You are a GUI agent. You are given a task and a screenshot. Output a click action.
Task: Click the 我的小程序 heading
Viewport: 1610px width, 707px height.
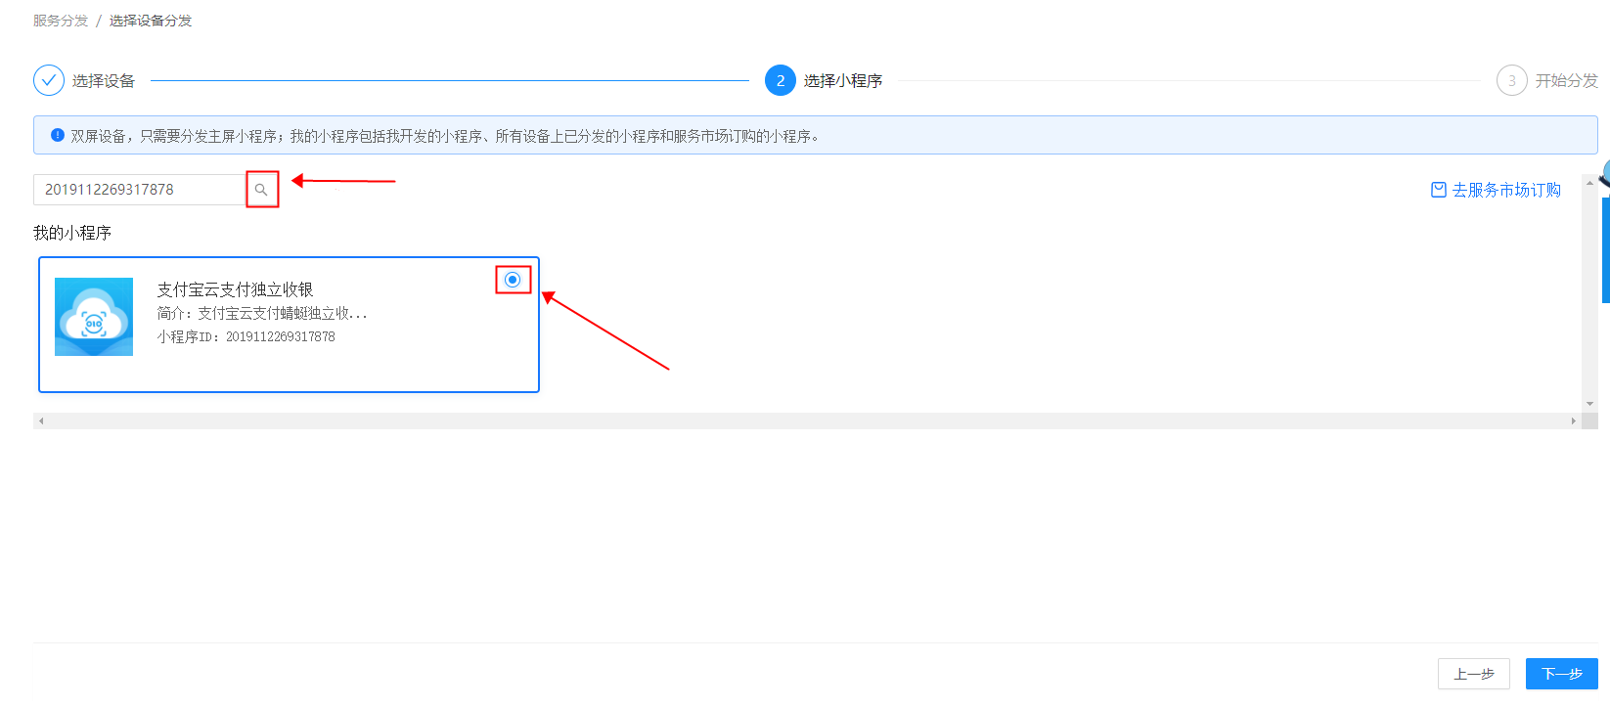pyautogui.click(x=72, y=233)
